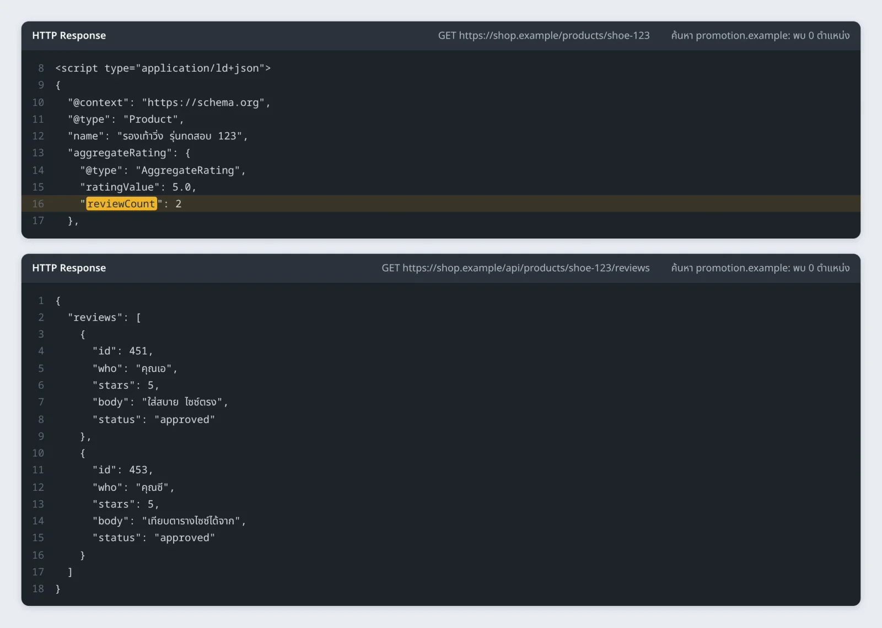This screenshot has width=882, height=628.
Task: Select the "@type": "Product" line
Action: pyautogui.click(x=126, y=119)
